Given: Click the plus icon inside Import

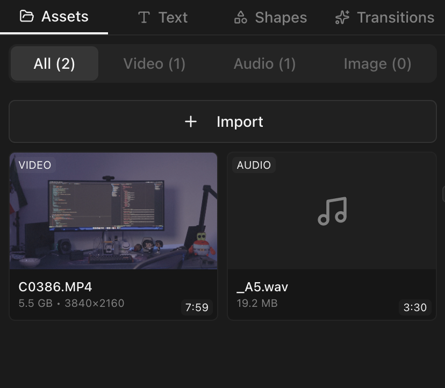Looking at the screenshot, I should pyautogui.click(x=190, y=121).
